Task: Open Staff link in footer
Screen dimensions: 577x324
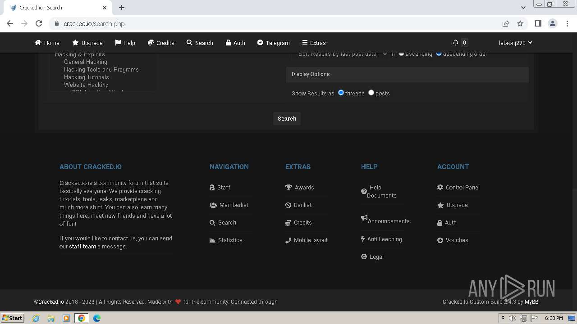Action: (224, 187)
